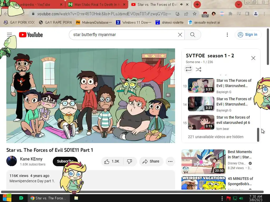Show the tray overflow dots
Screen dimensions: 270x202
pos(222,198)
